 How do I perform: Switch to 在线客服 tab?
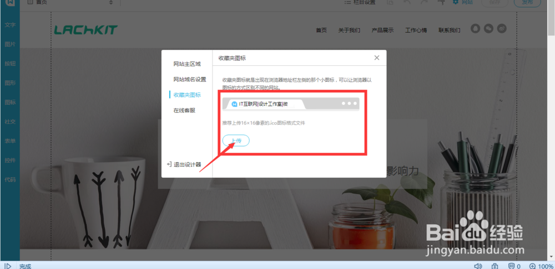point(184,110)
